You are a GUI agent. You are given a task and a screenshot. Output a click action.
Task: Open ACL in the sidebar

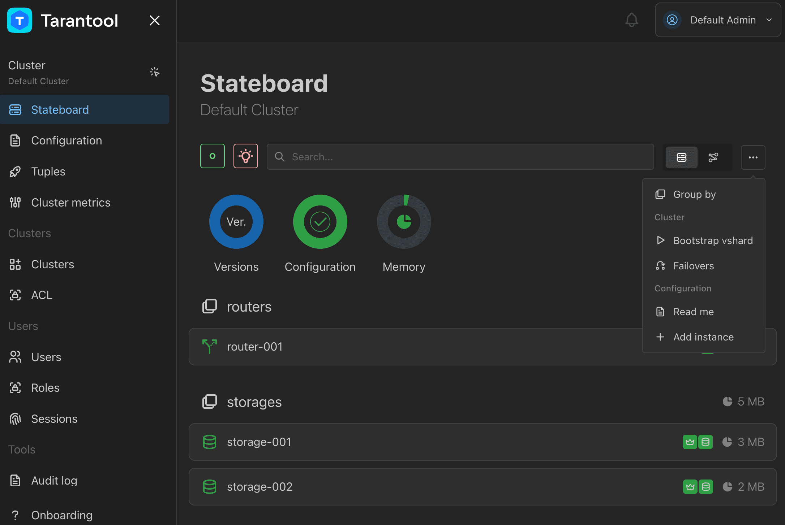coord(85,295)
